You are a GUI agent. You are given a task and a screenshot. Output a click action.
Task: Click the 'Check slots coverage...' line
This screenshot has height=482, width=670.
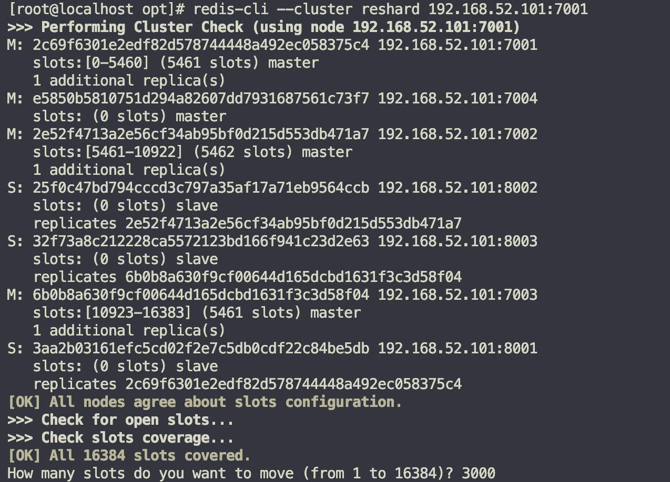pyautogui.click(x=121, y=437)
